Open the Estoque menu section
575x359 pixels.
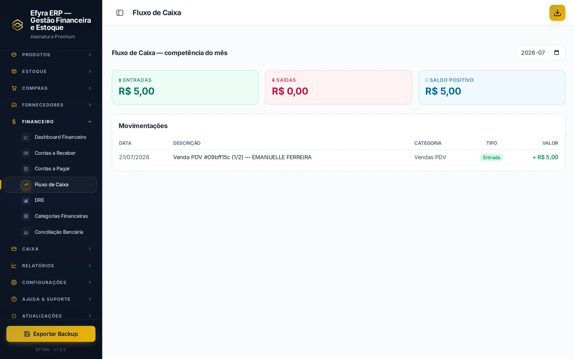point(51,71)
